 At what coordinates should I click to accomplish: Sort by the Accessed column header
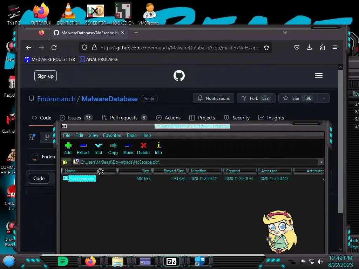pos(275,171)
